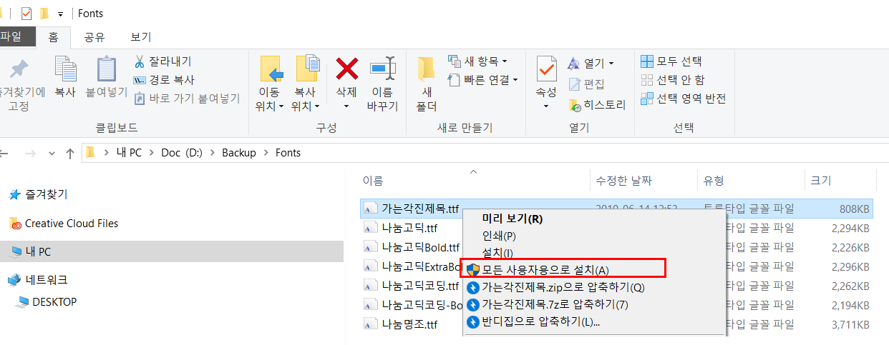Create 새 폴더 from ribbon
This screenshot has height=345, width=889.
427,84
